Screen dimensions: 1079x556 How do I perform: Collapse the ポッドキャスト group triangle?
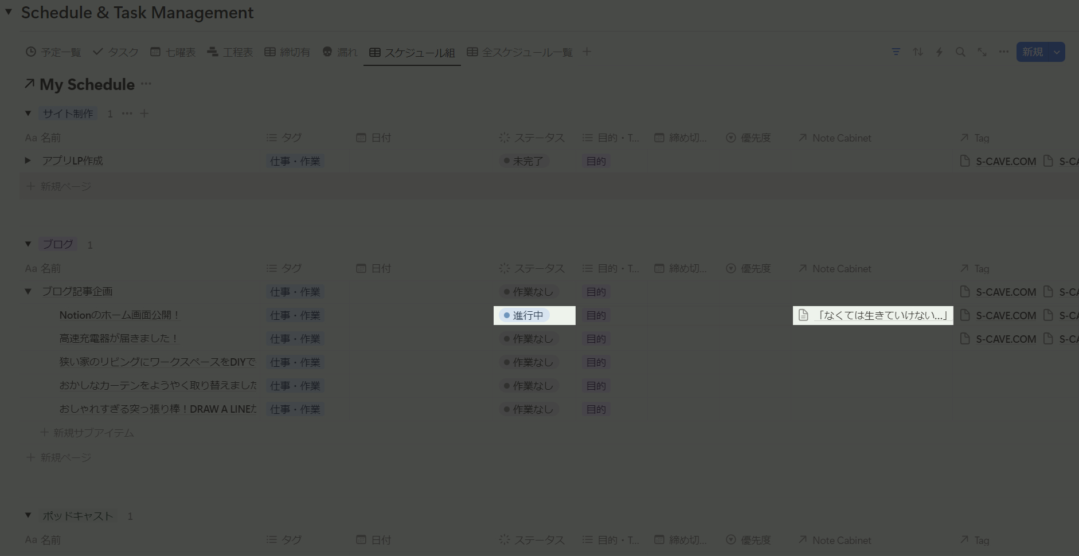[28, 515]
